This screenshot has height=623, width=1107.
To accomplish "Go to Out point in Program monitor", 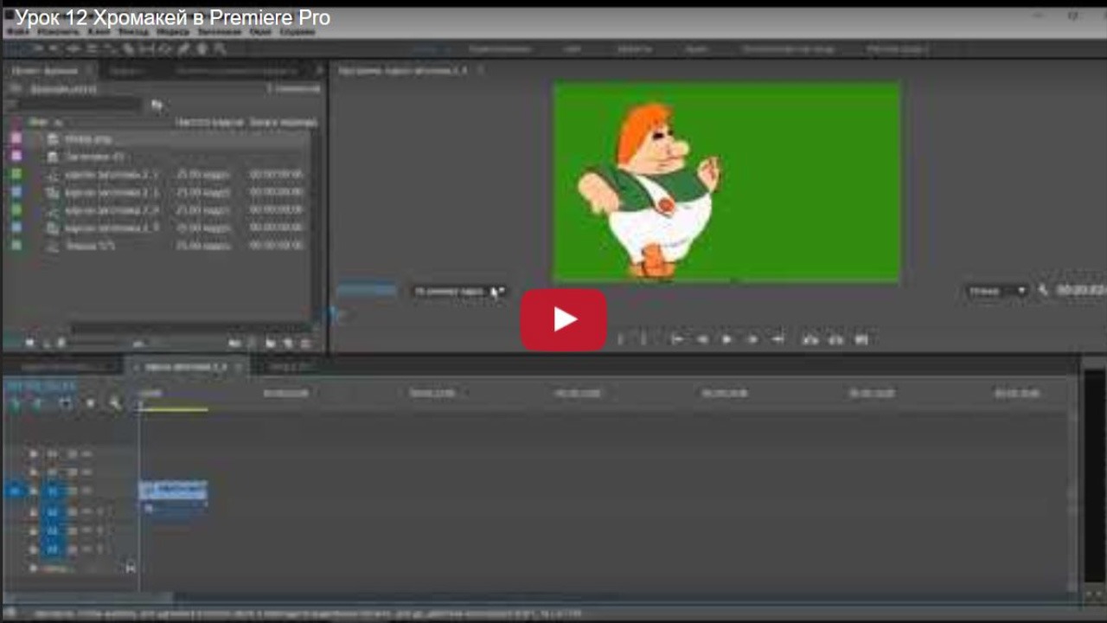I will [x=777, y=340].
